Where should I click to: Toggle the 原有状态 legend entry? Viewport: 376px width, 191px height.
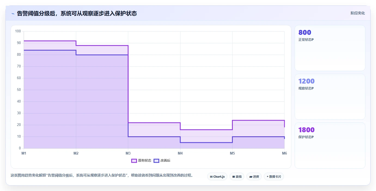141,161
